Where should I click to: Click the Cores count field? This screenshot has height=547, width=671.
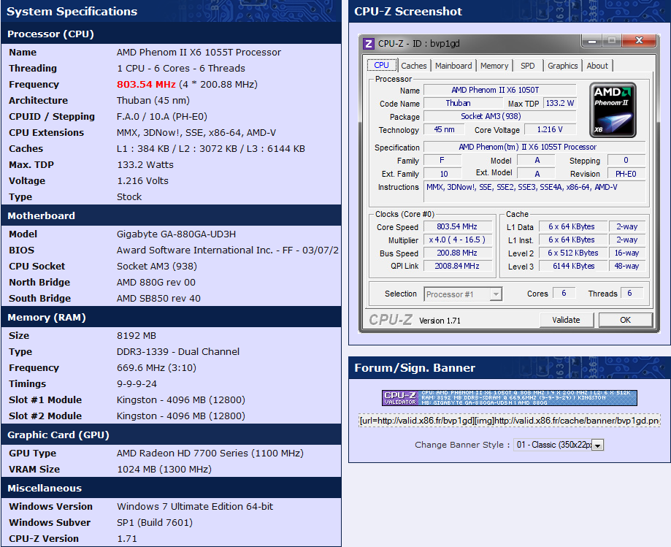(564, 293)
